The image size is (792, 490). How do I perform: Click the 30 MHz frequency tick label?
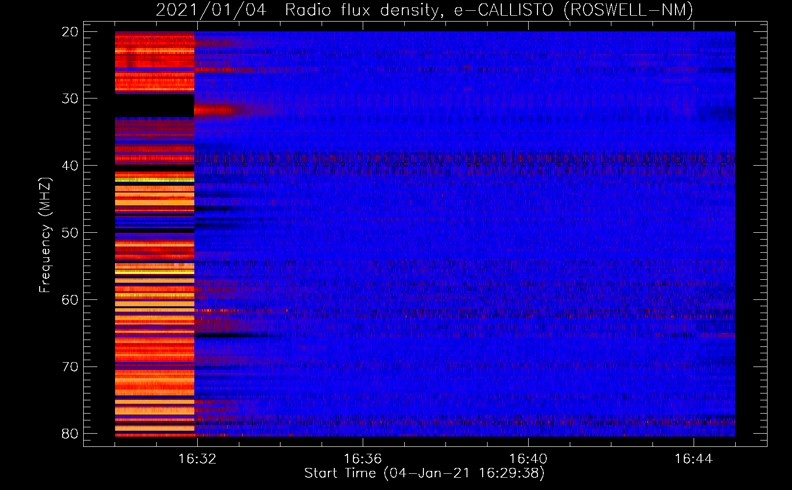[70, 98]
